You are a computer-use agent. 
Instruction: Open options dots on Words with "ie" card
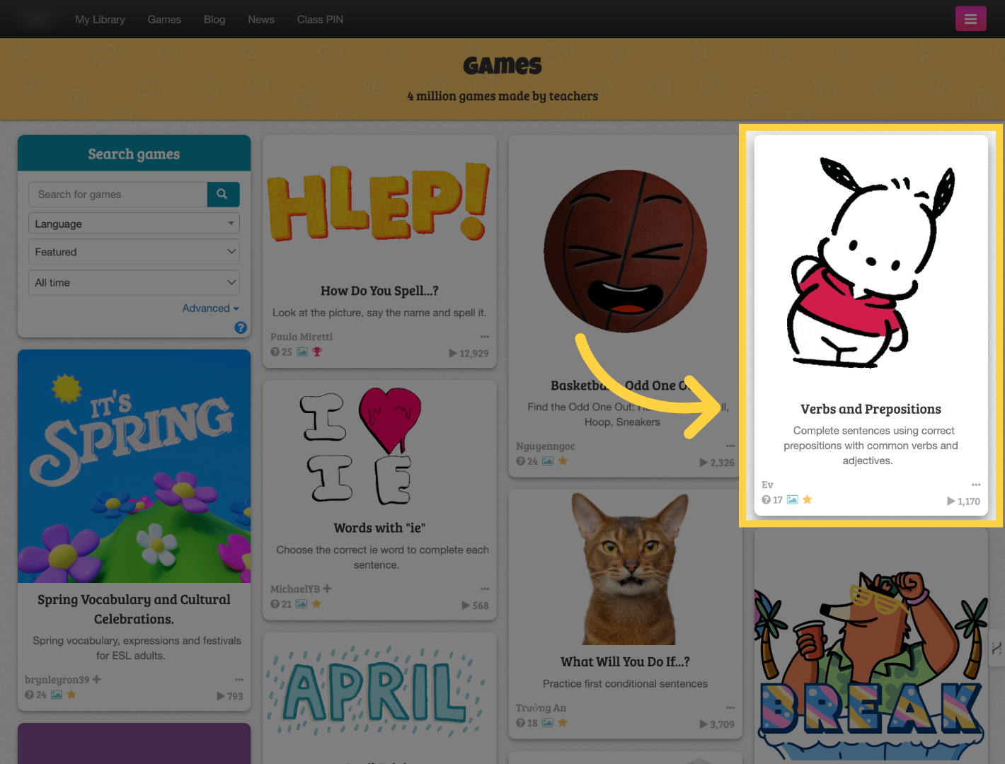(485, 589)
